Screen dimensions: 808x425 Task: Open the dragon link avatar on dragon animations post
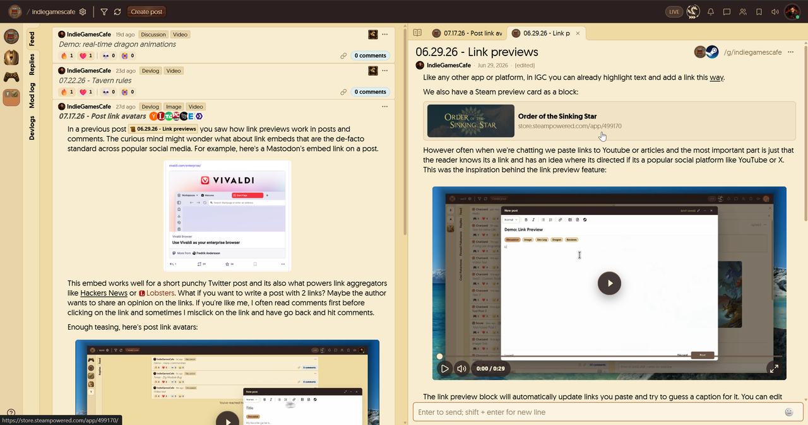(373, 35)
